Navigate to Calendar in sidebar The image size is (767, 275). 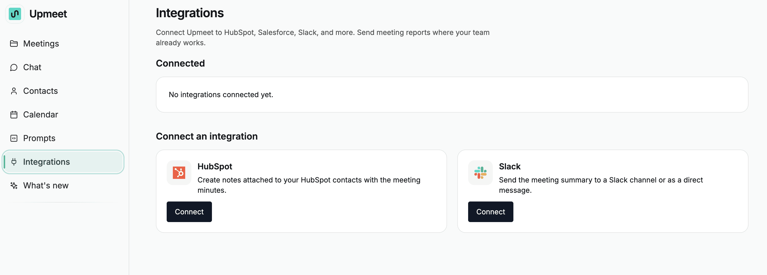[40, 115]
